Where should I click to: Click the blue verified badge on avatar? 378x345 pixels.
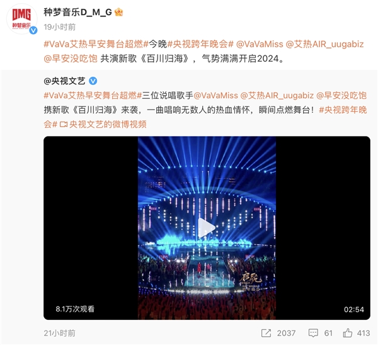pyautogui.click(x=33, y=30)
